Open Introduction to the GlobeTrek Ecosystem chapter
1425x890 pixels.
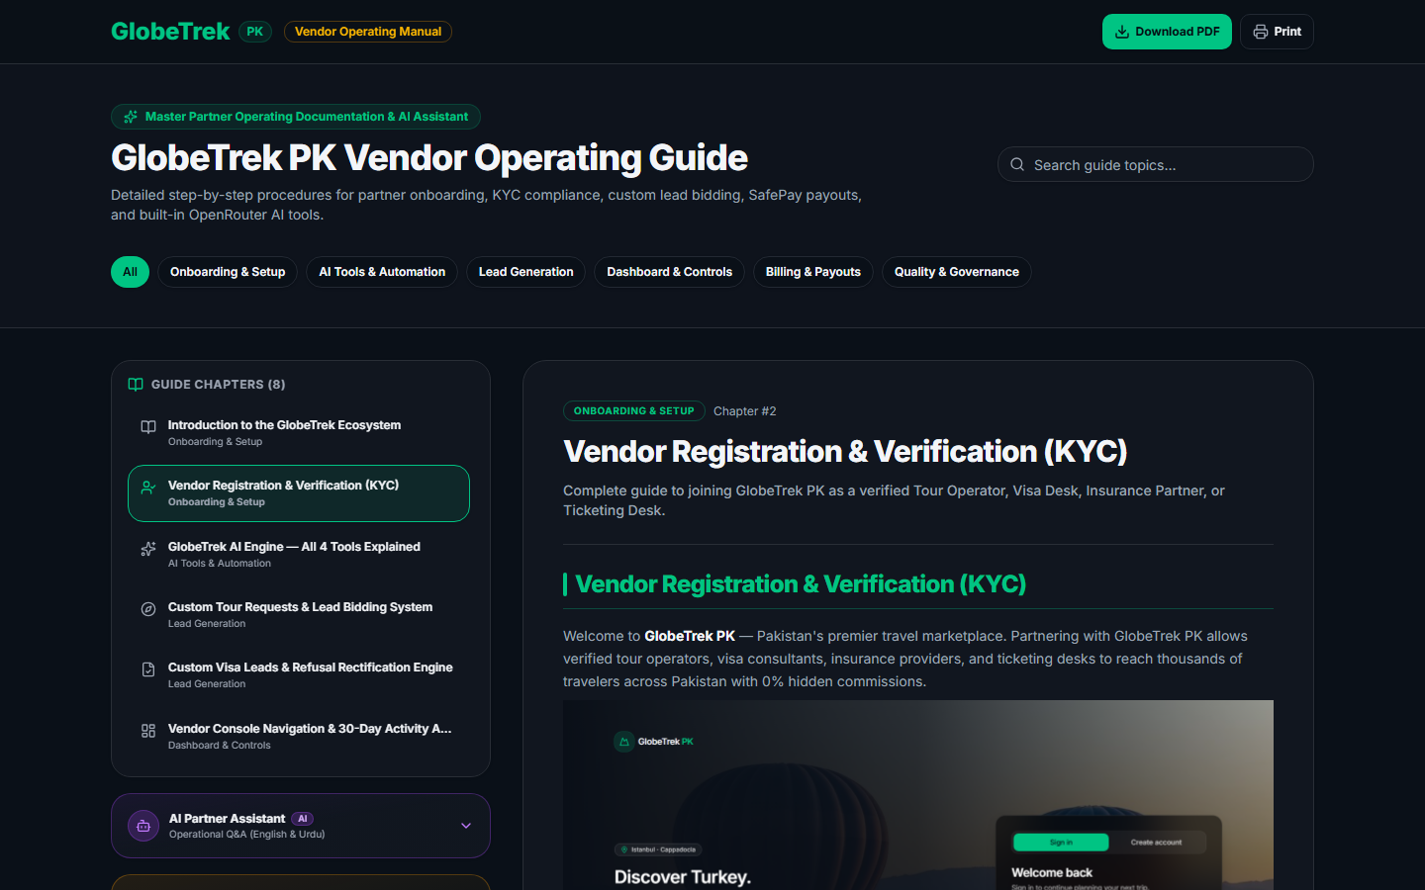(299, 433)
